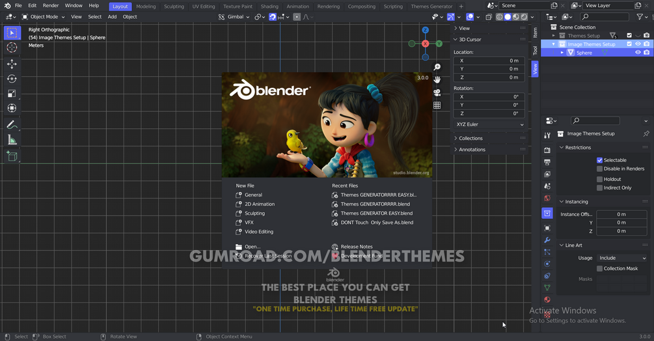Open View Layer properties tab icon
Viewport: 654px width, 341px height.
pyautogui.click(x=547, y=174)
